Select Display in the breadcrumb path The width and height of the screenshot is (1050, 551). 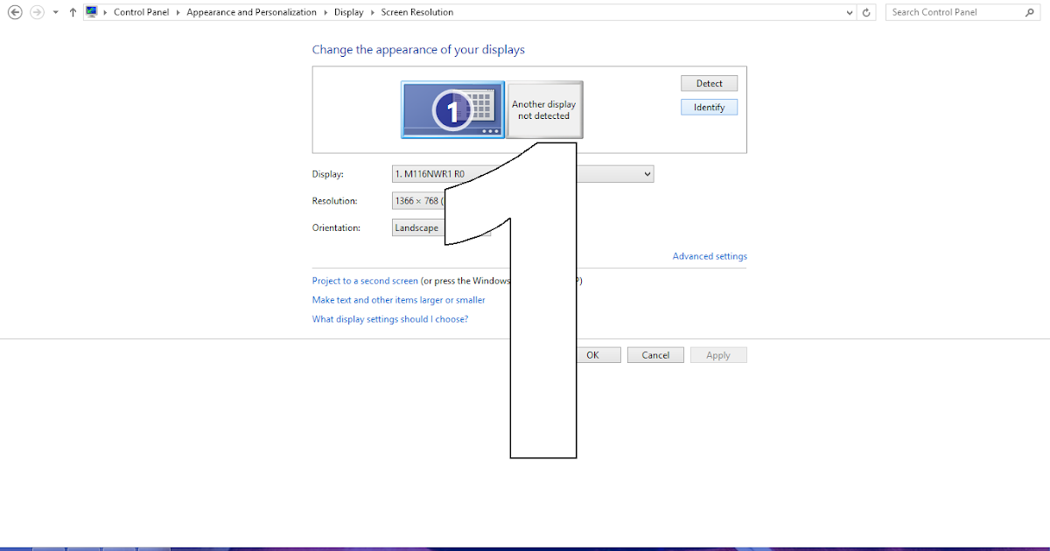point(349,11)
